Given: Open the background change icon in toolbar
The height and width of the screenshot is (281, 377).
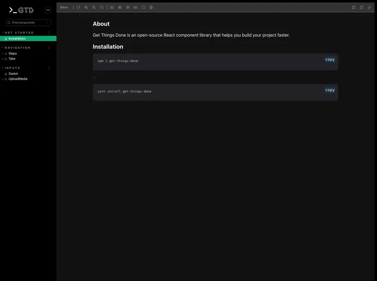Looking at the screenshot, I should click(112, 7).
